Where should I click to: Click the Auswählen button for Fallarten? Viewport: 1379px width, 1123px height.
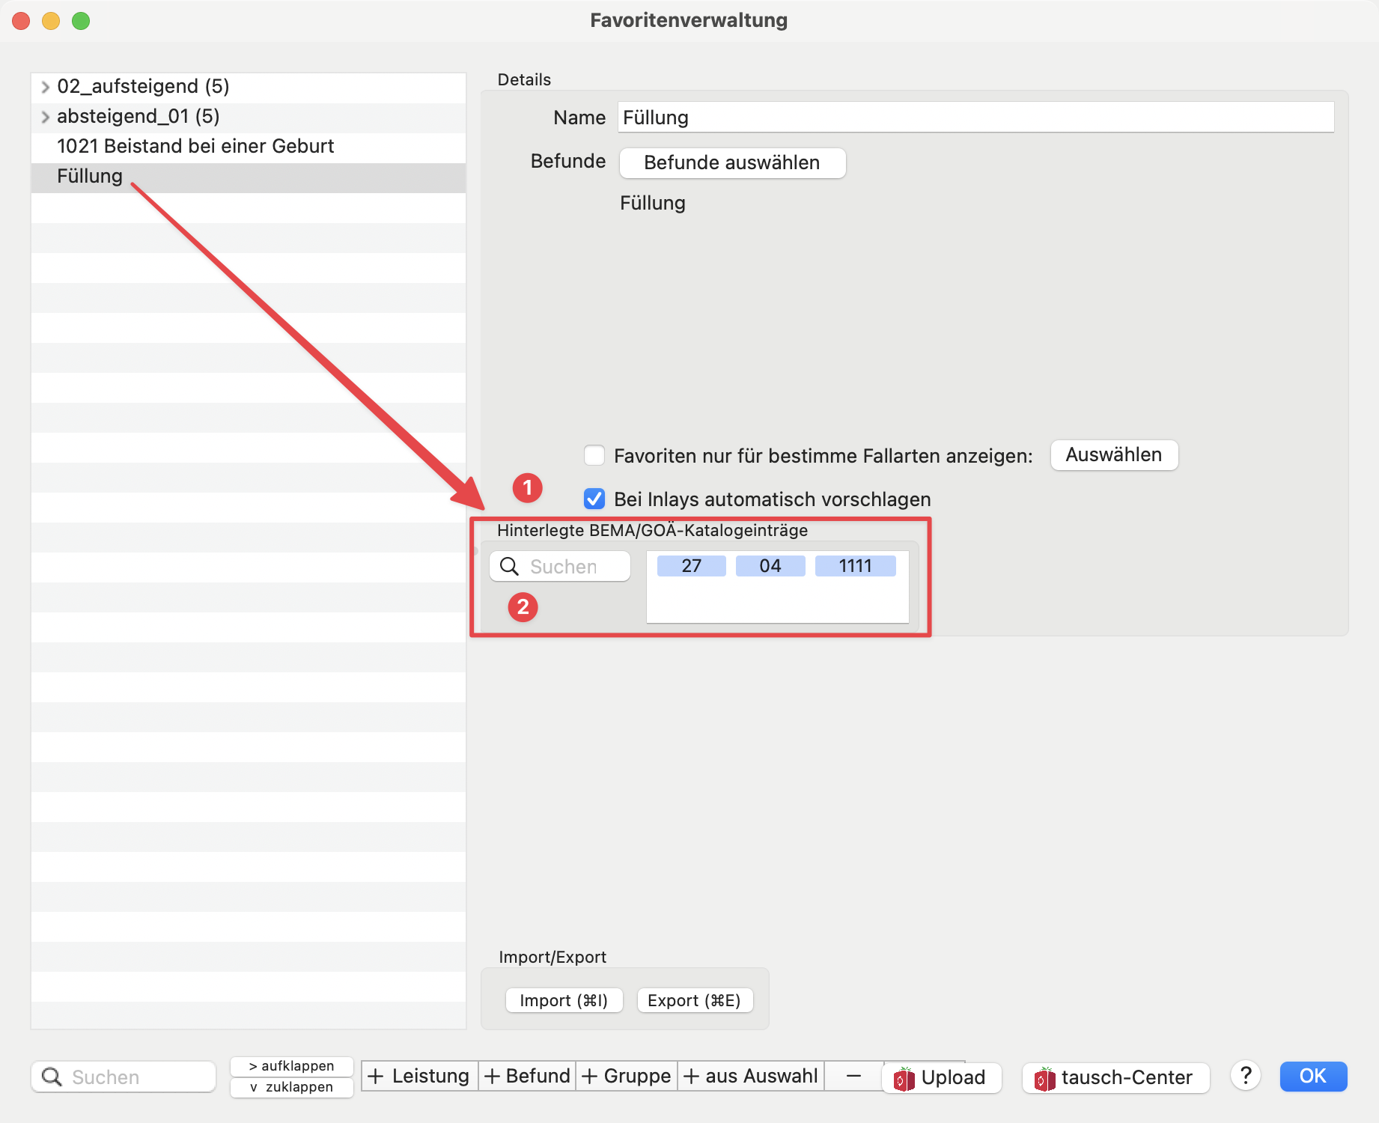tap(1114, 454)
